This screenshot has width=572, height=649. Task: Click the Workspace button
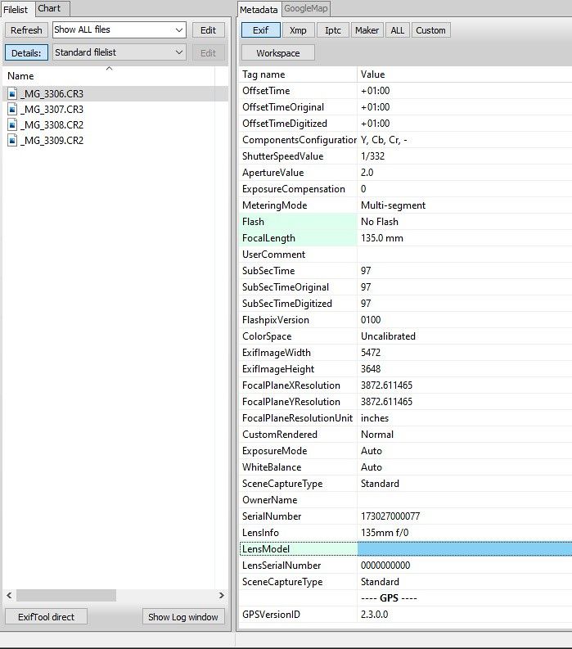click(277, 53)
